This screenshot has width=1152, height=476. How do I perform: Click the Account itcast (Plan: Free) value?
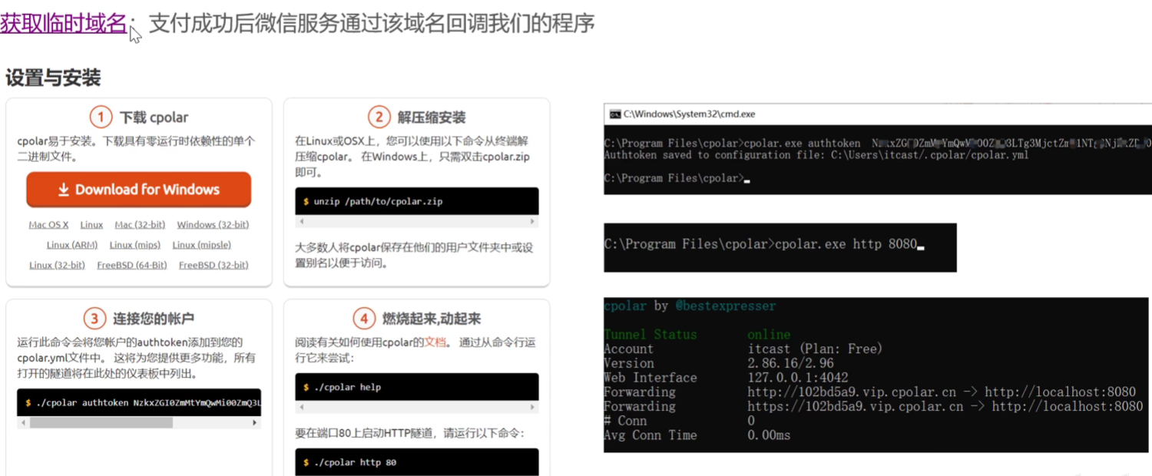(816, 349)
